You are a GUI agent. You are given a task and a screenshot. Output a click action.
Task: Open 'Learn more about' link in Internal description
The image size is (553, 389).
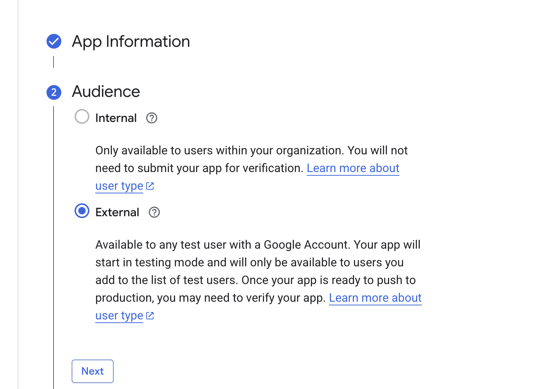tap(353, 168)
